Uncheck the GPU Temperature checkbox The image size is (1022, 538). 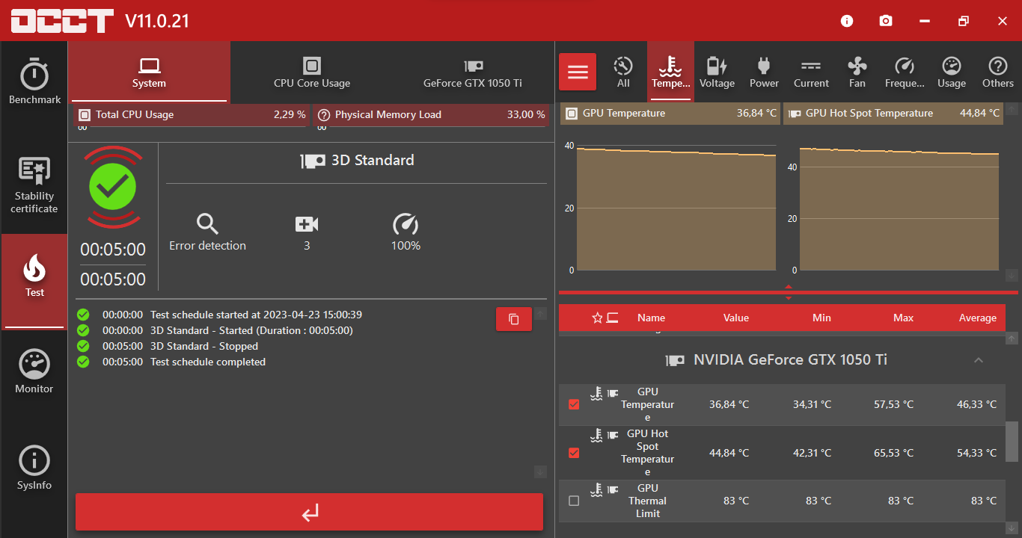pos(574,404)
